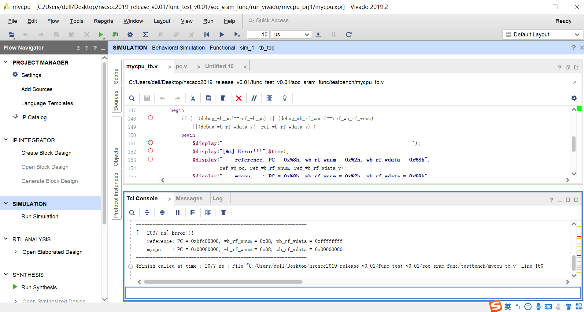This screenshot has height=312, width=584.
Task: Click the Sigma reports toolbar icon
Action: 146,35
